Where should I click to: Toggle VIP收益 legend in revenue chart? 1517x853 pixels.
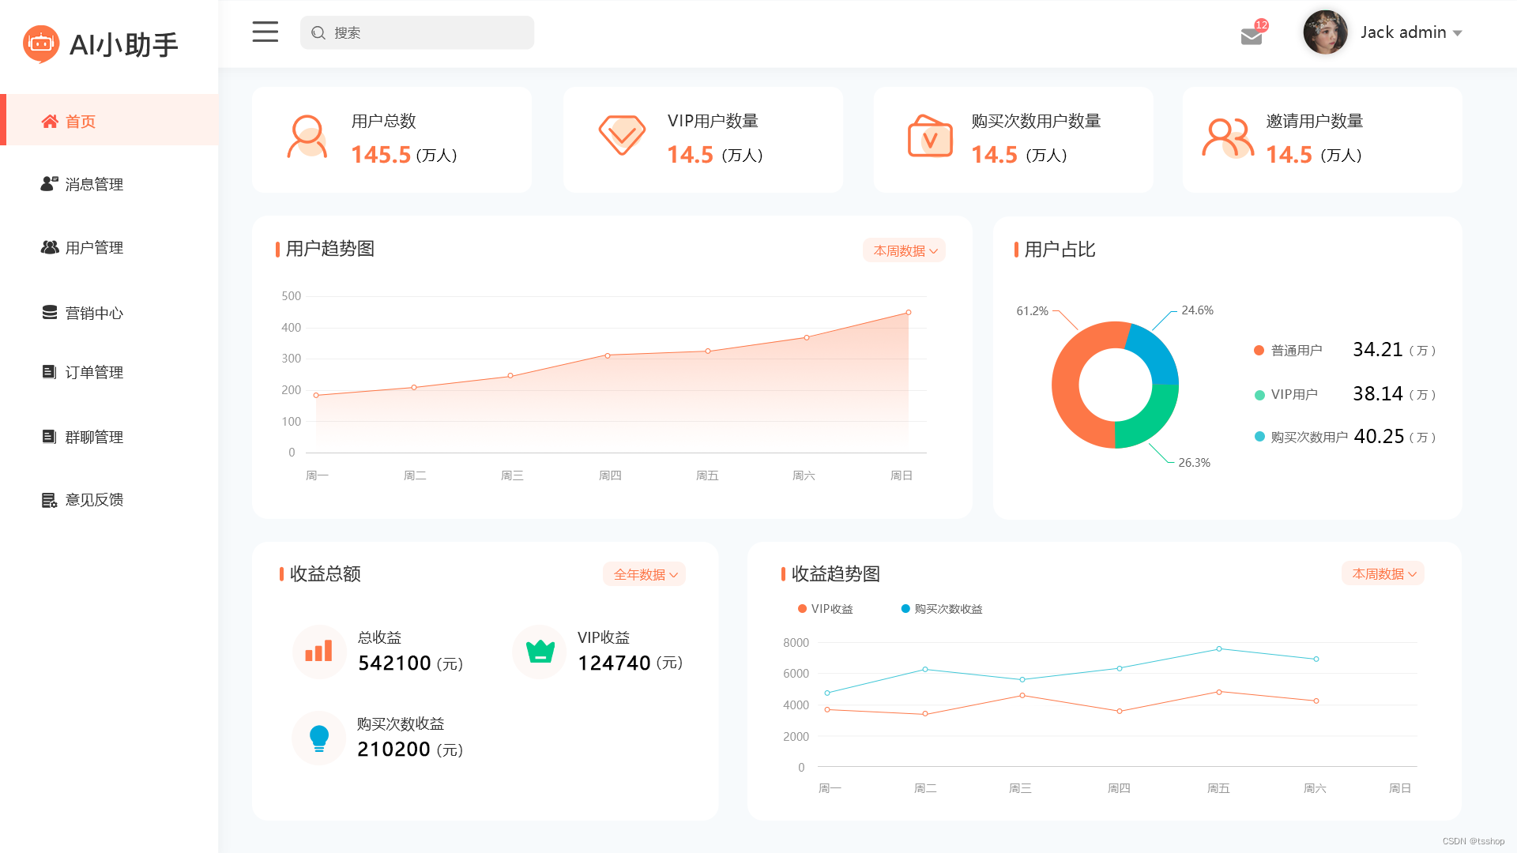[x=825, y=609]
